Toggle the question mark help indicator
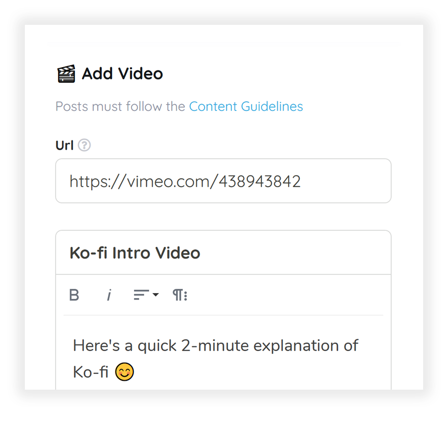The image size is (448, 423). tap(85, 145)
